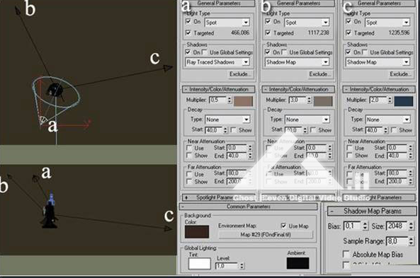Open the white Global Lighting Tint swatch

200,264
